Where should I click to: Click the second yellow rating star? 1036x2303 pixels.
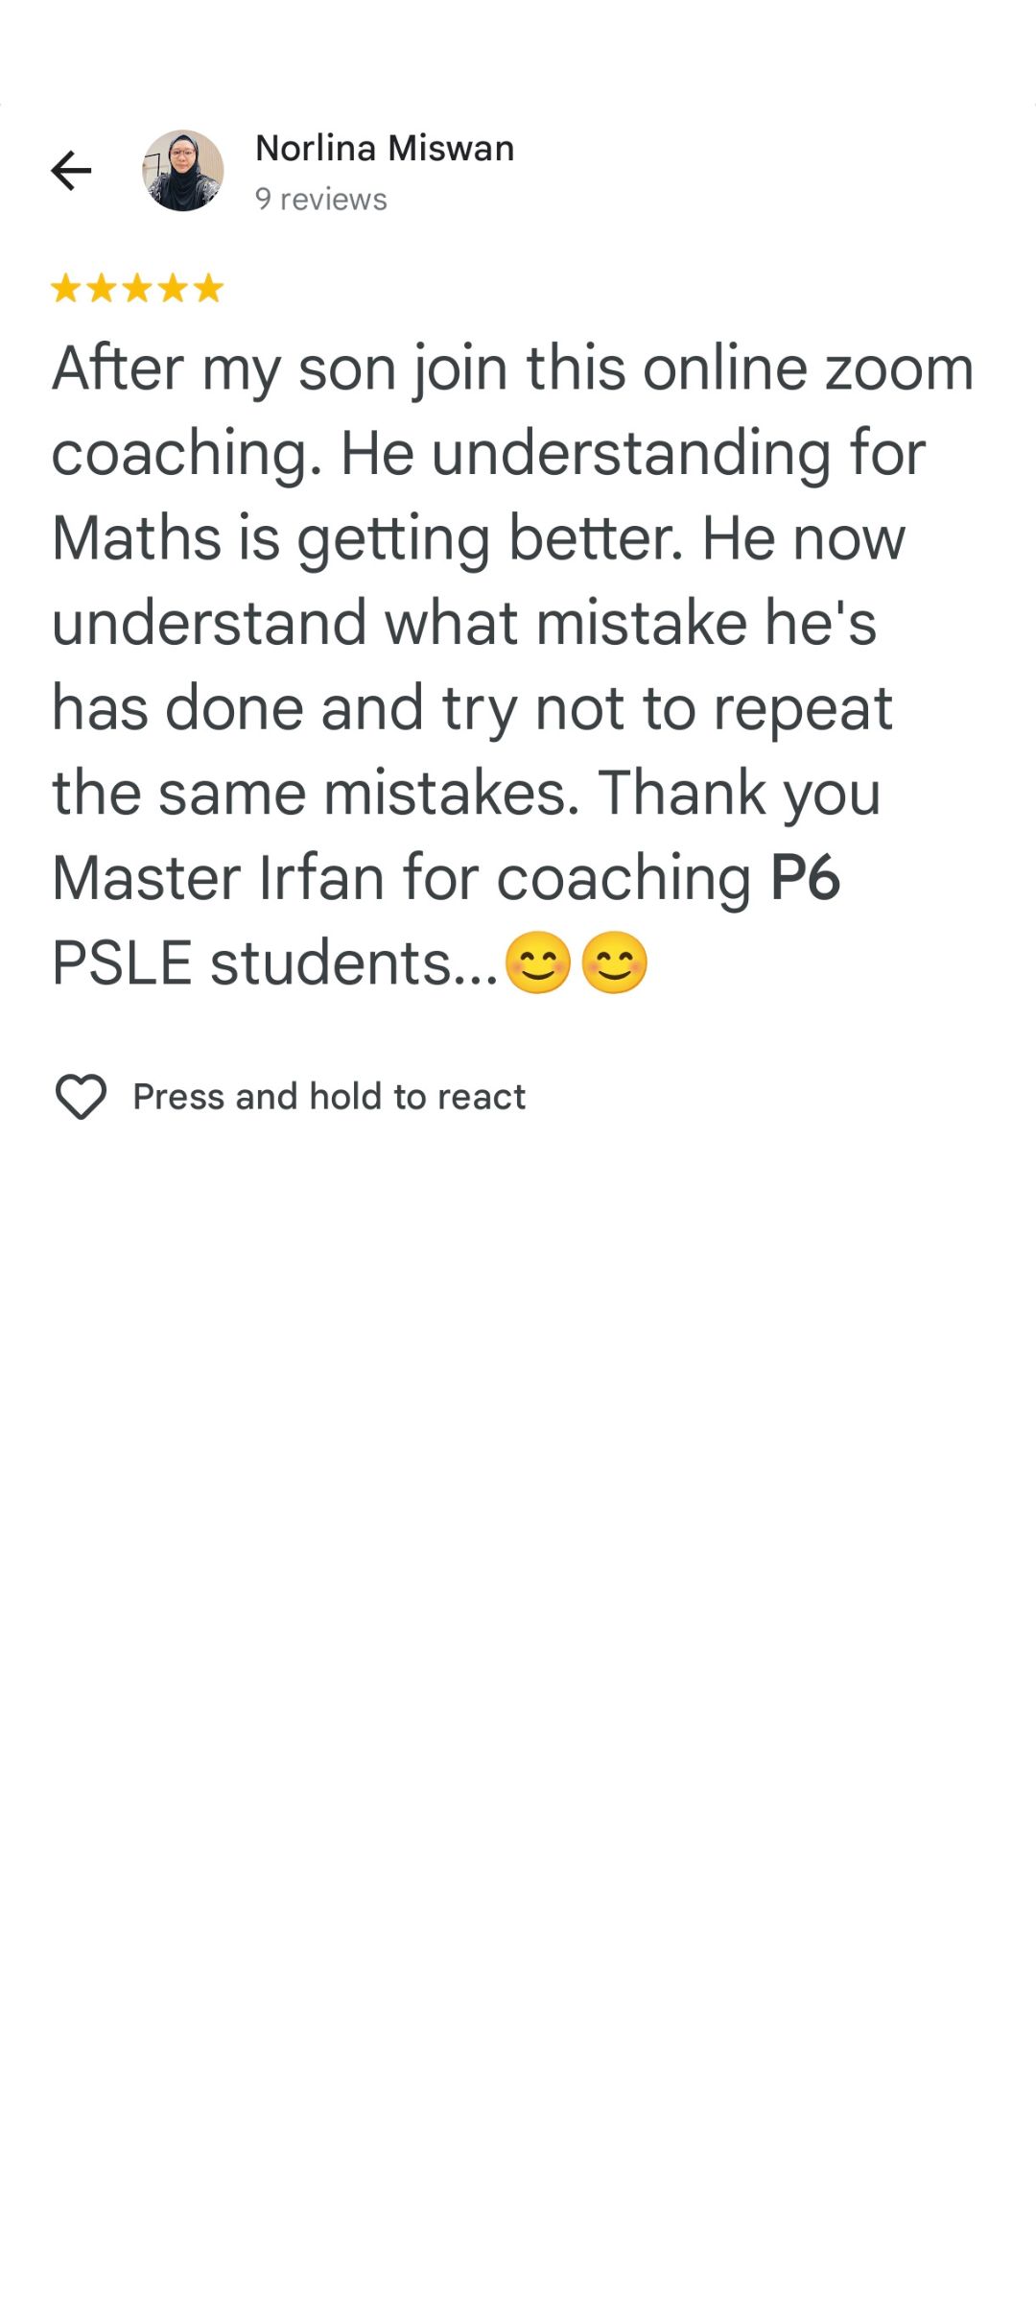102,288
